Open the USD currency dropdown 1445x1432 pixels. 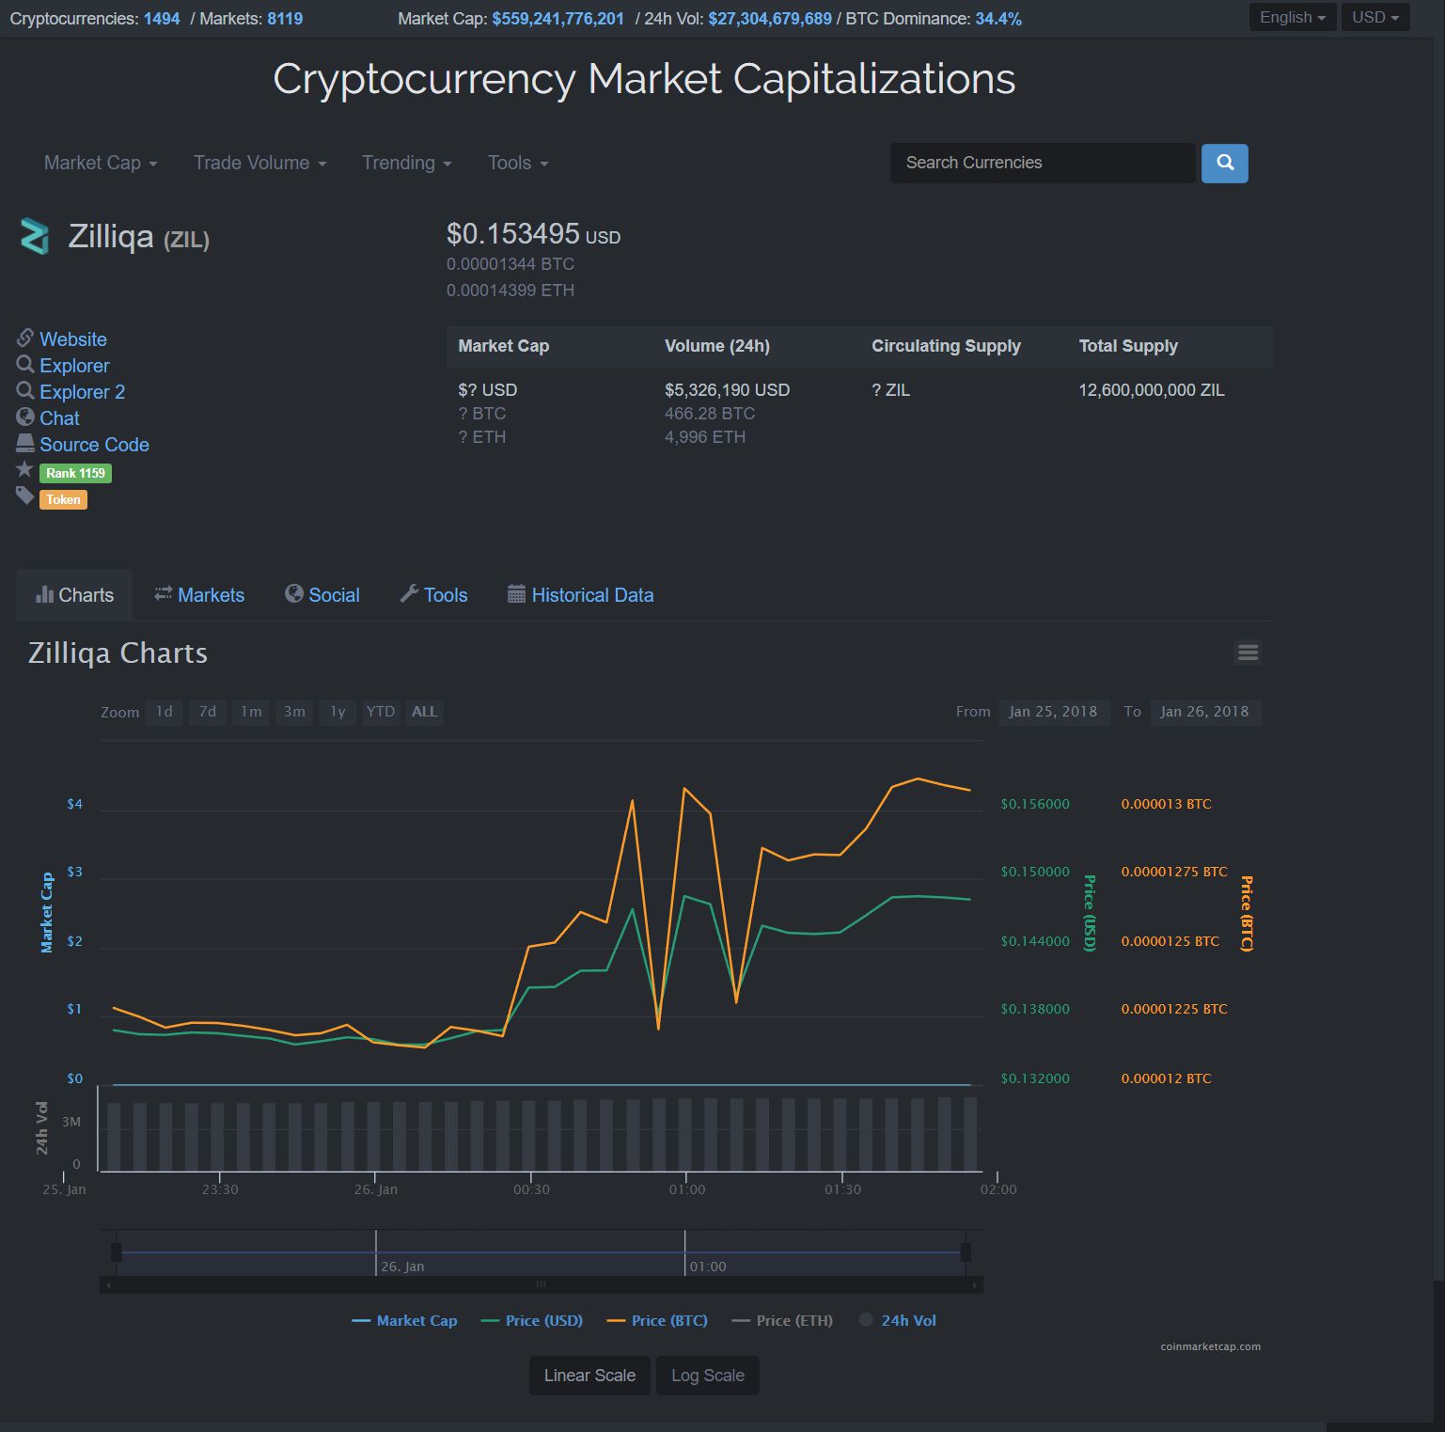coord(1375,17)
